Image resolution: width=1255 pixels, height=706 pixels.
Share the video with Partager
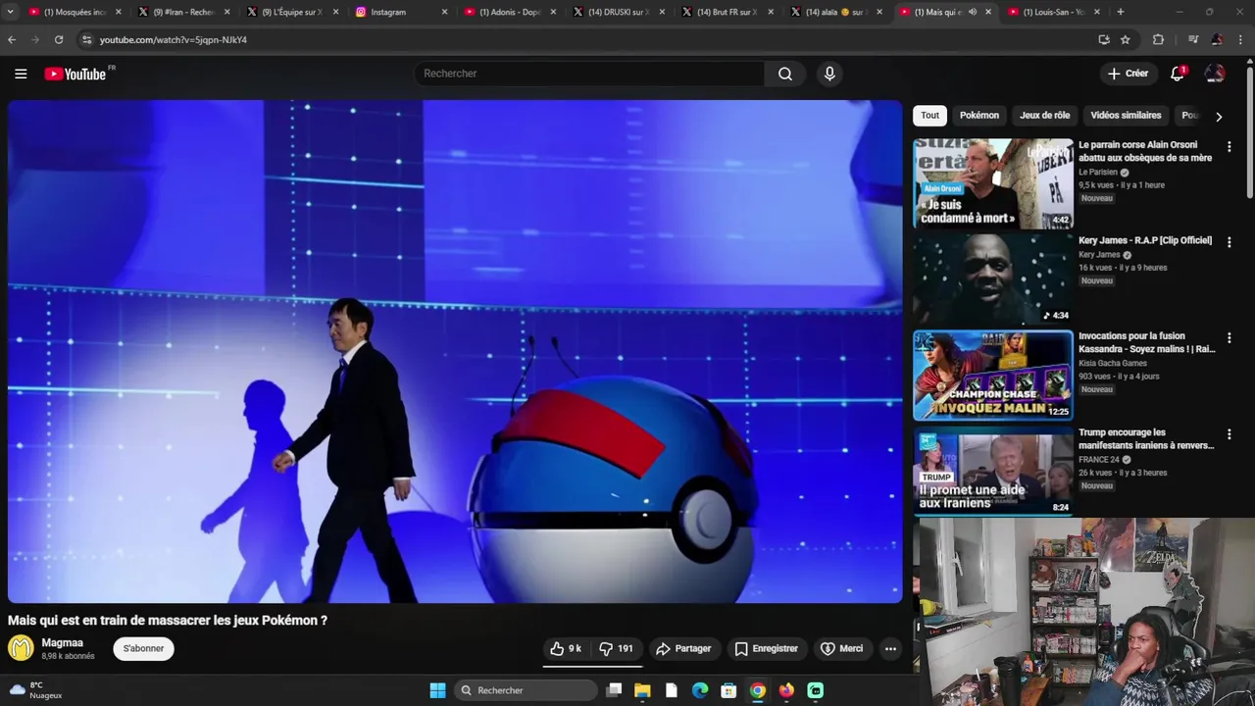pyautogui.click(x=683, y=648)
